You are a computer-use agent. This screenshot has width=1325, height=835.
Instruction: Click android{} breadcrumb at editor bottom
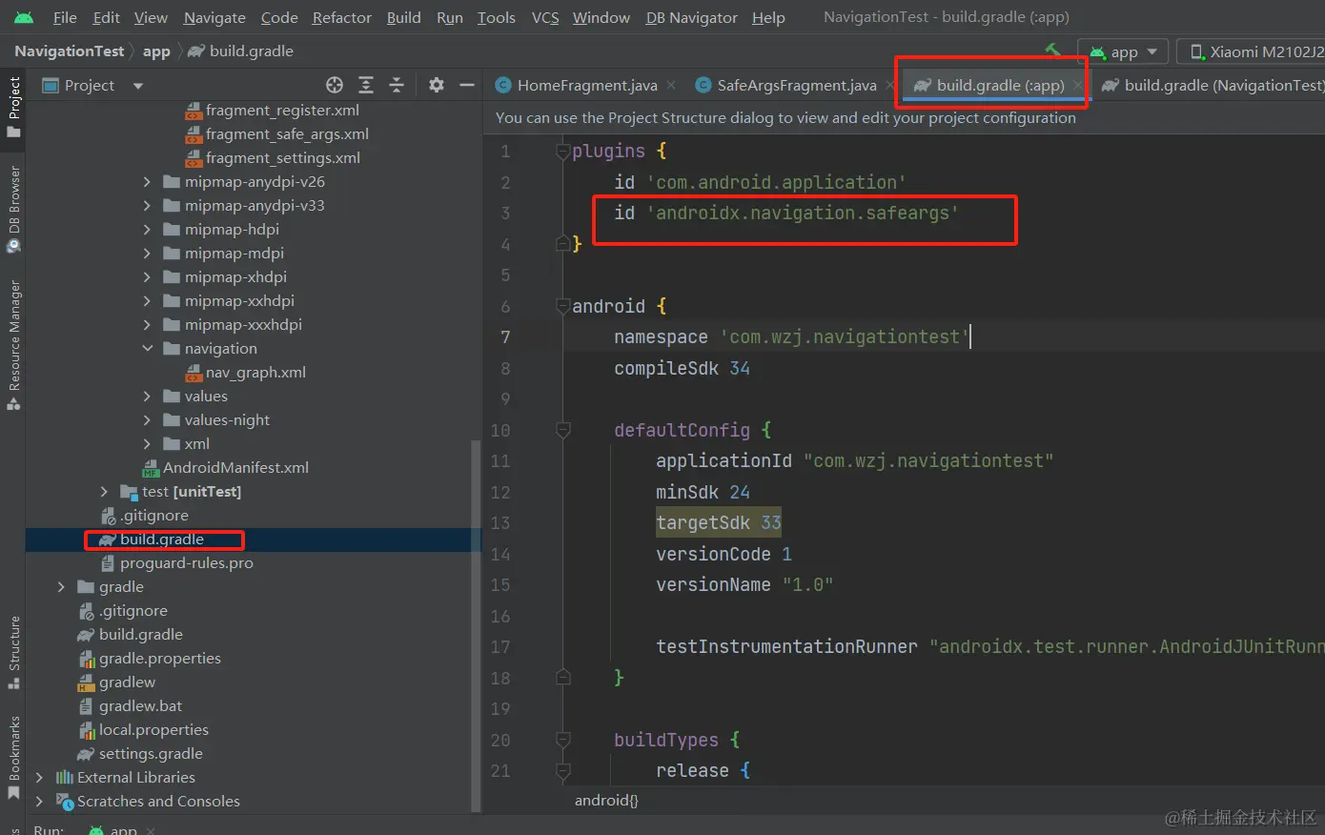click(606, 801)
